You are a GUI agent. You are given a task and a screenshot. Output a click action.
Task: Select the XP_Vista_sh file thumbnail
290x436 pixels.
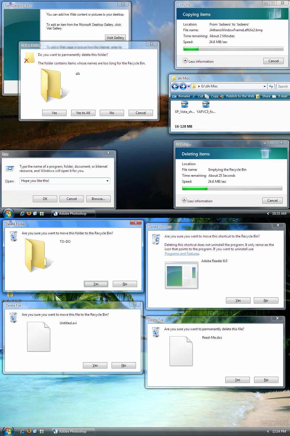[184, 104]
